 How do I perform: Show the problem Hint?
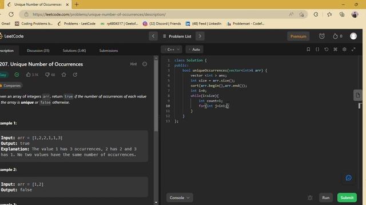[133, 64]
